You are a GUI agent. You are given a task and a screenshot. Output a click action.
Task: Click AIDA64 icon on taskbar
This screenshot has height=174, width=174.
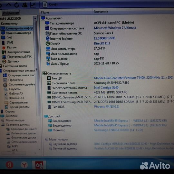39,165
